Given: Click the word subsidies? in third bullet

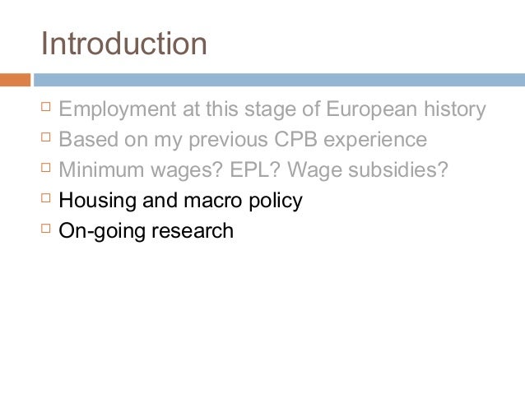Looking at the screenshot, I should click(397, 169).
